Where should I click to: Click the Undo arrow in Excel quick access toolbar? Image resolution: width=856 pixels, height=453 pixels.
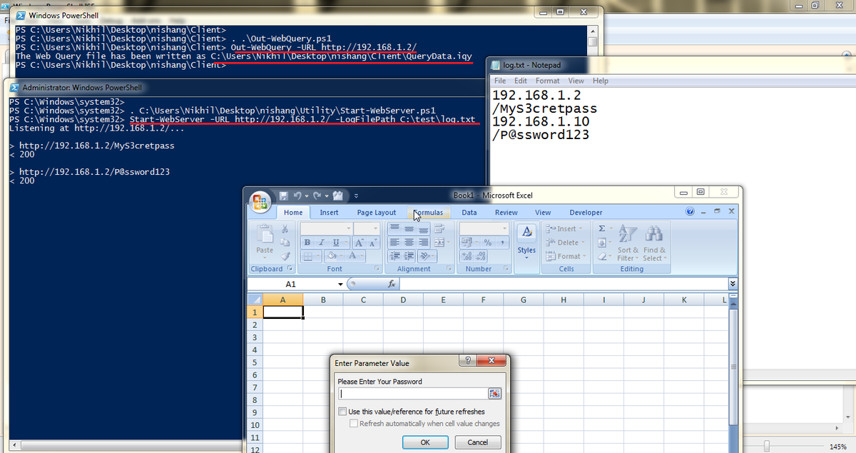pos(298,195)
